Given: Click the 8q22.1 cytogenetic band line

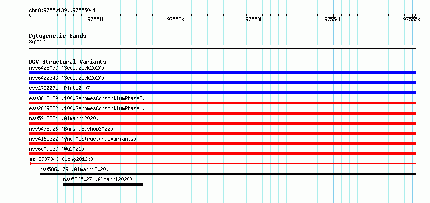Looking at the screenshot, I should pos(222,47).
